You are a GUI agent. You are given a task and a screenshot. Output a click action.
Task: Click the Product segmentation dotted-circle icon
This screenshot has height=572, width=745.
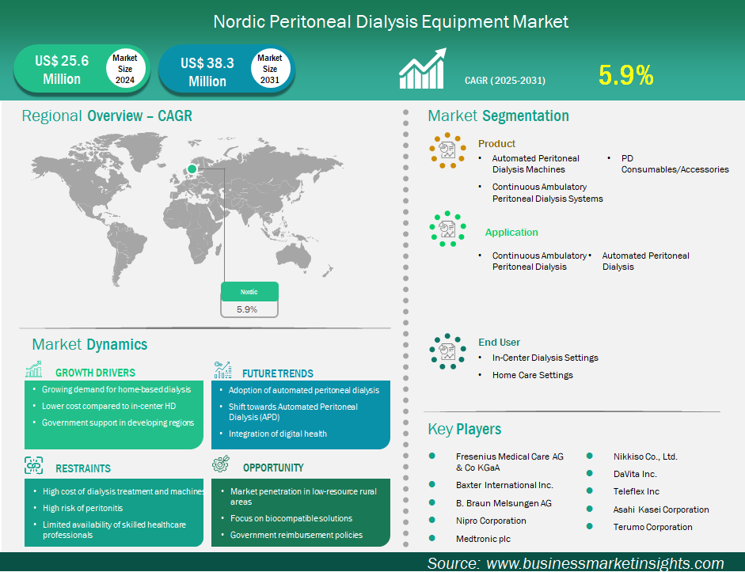(447, 150)
